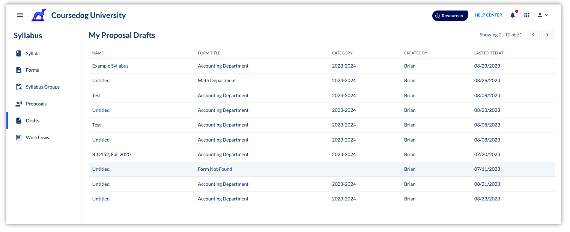Open the hamburger navigation menu

[20, 15]
